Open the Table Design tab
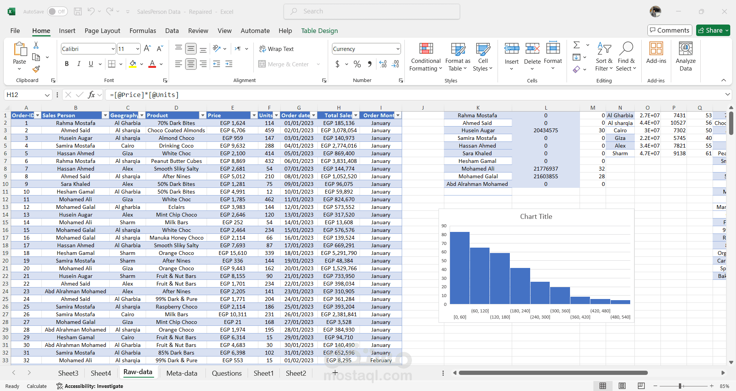736x391 pixels. pos(319,31)
